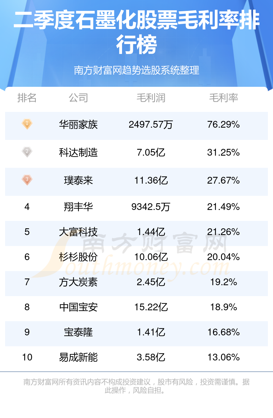Choose 宝泰隆 row company name
Viewport: 273px width, 418px height.
78,332
